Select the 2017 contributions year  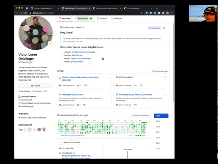pos(158,132)
